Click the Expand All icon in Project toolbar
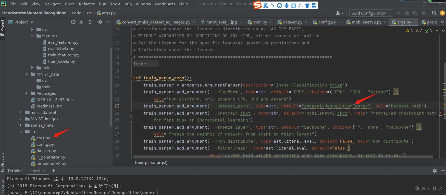The height and width of the screenshot is (195, 446). click(81, 22)
